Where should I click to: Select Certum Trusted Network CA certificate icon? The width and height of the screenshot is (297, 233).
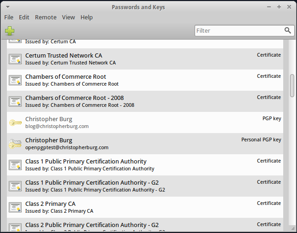click(15, 59)
